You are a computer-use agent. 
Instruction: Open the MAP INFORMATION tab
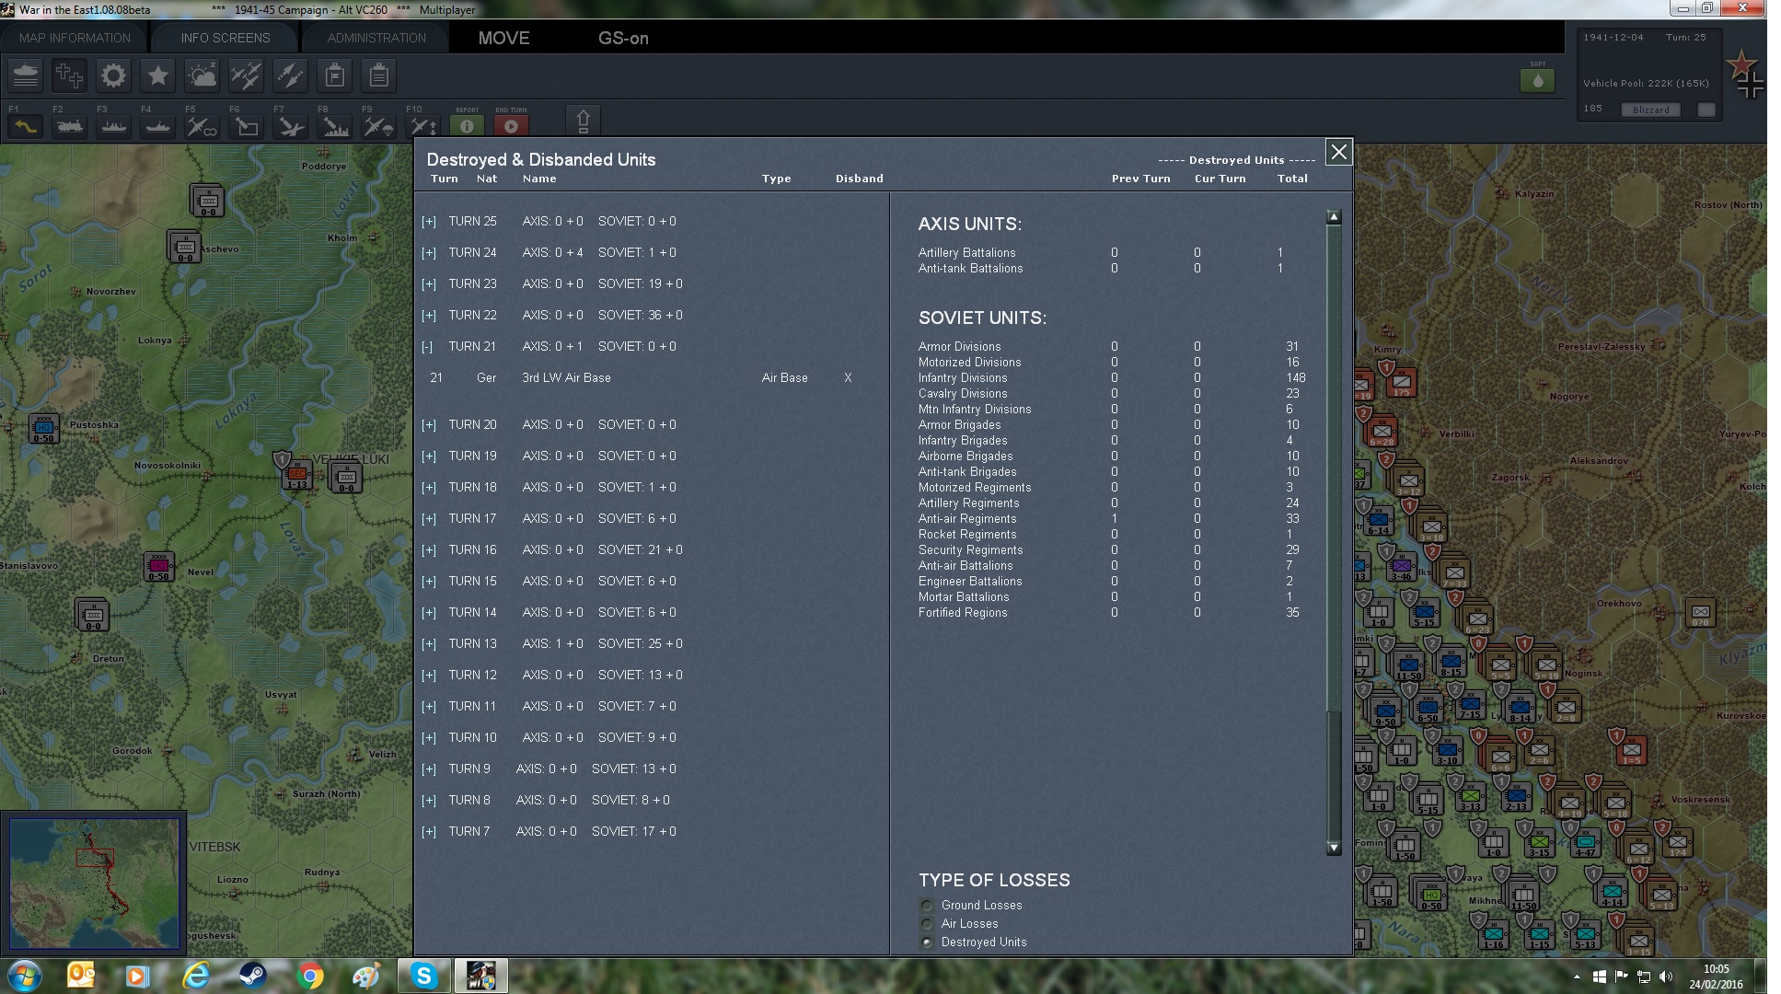pyautogui.click(x=75, y=38)
